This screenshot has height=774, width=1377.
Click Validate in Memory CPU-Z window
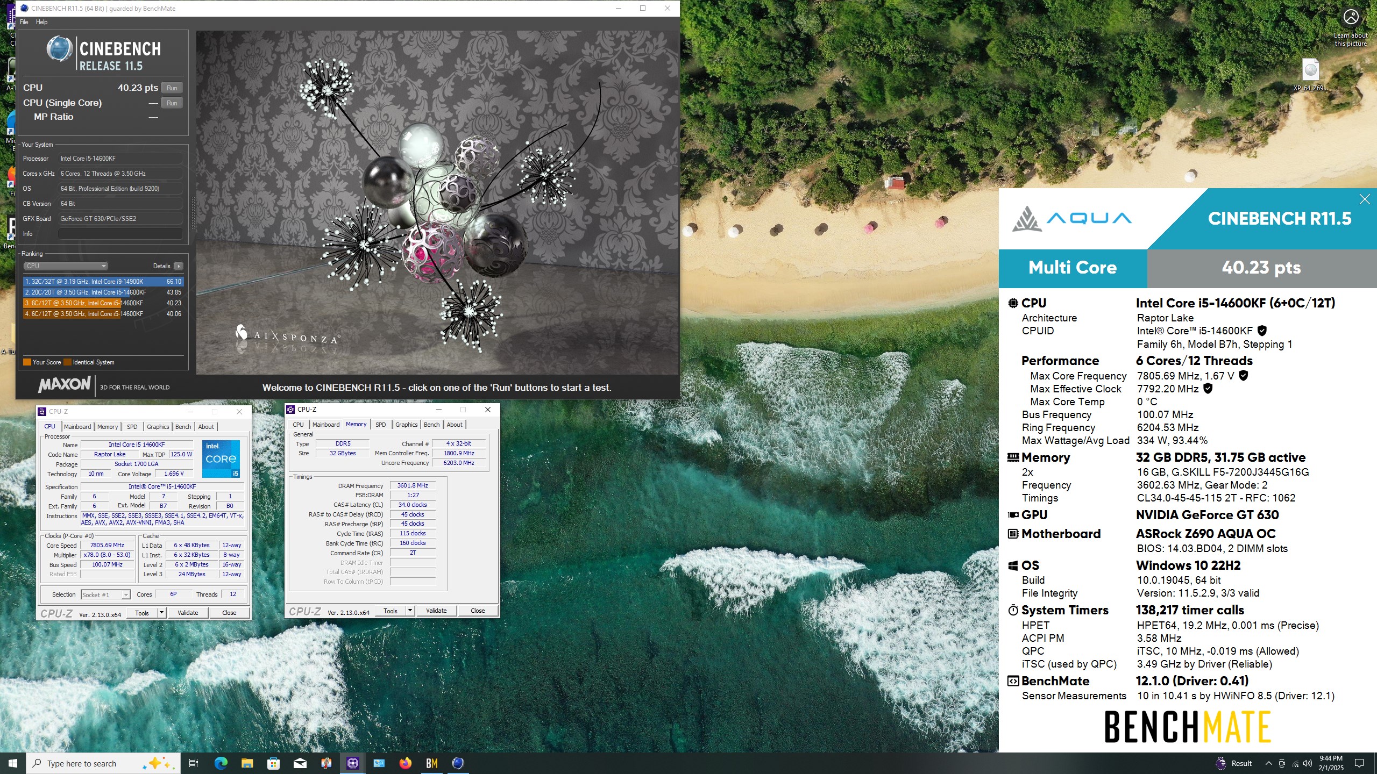tap(436, 611)
